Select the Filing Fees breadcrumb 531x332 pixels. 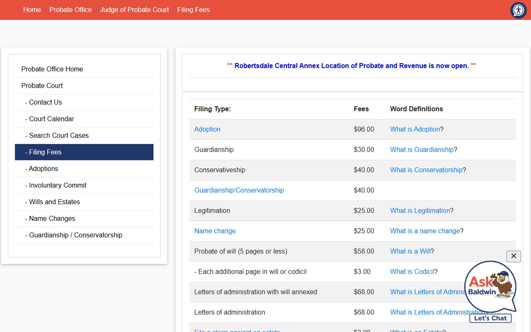pos(193,10)
